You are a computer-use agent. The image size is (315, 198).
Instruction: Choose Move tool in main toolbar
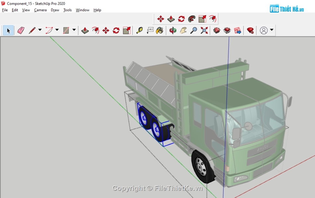[x=106, y=30]
